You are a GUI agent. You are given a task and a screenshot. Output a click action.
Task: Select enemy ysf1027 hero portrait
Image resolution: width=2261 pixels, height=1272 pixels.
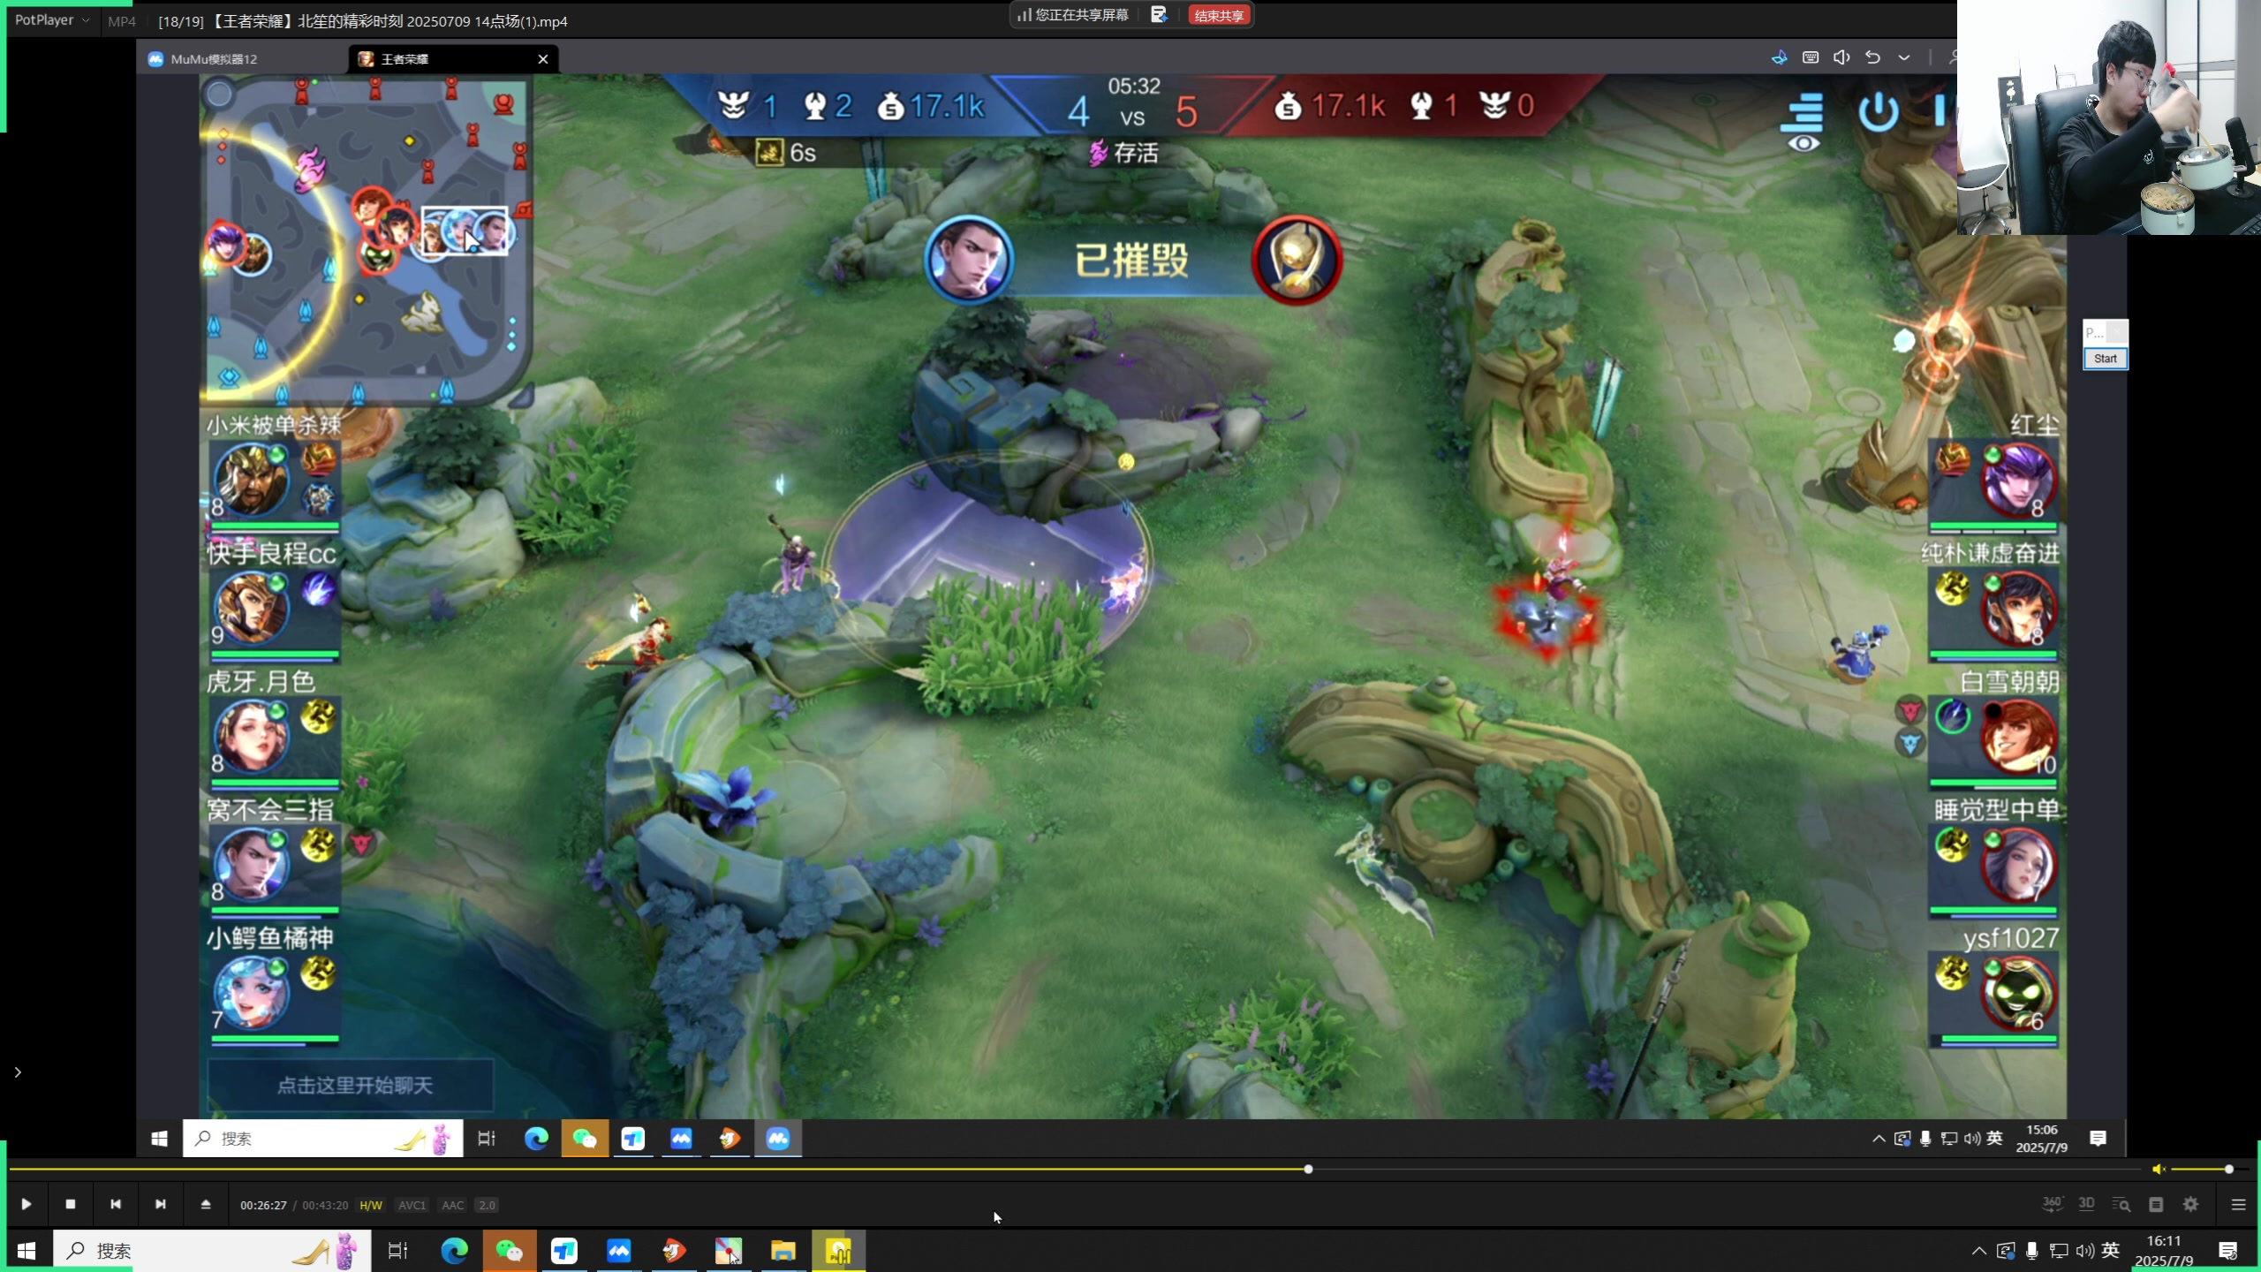(x=2019, y=992)
